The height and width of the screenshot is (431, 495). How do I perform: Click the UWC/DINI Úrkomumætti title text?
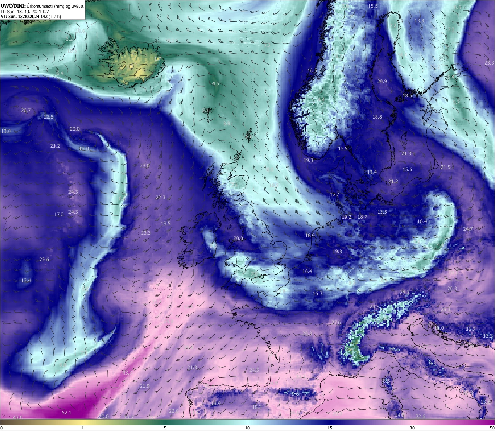point(43,6)
